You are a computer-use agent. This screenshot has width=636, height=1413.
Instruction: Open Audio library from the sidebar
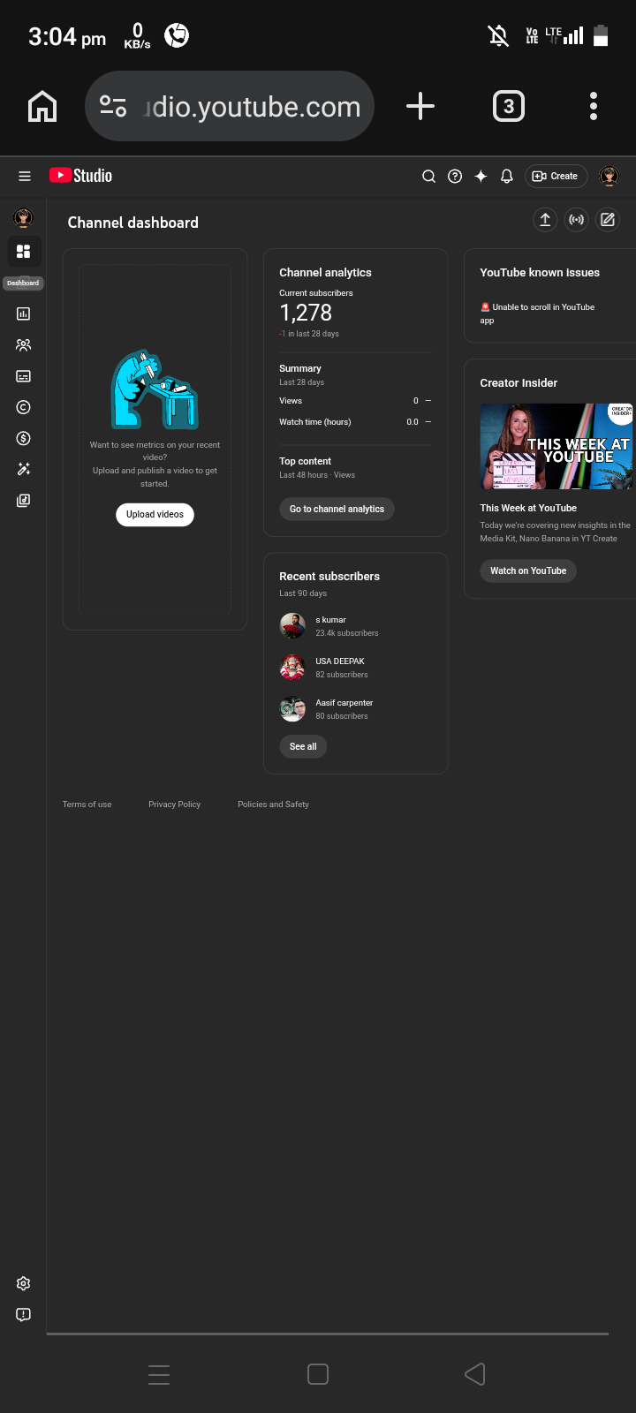(x=24, y=500)
